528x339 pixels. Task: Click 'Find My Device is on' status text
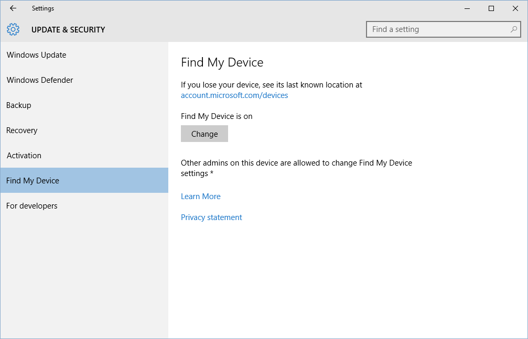point(217,116)
